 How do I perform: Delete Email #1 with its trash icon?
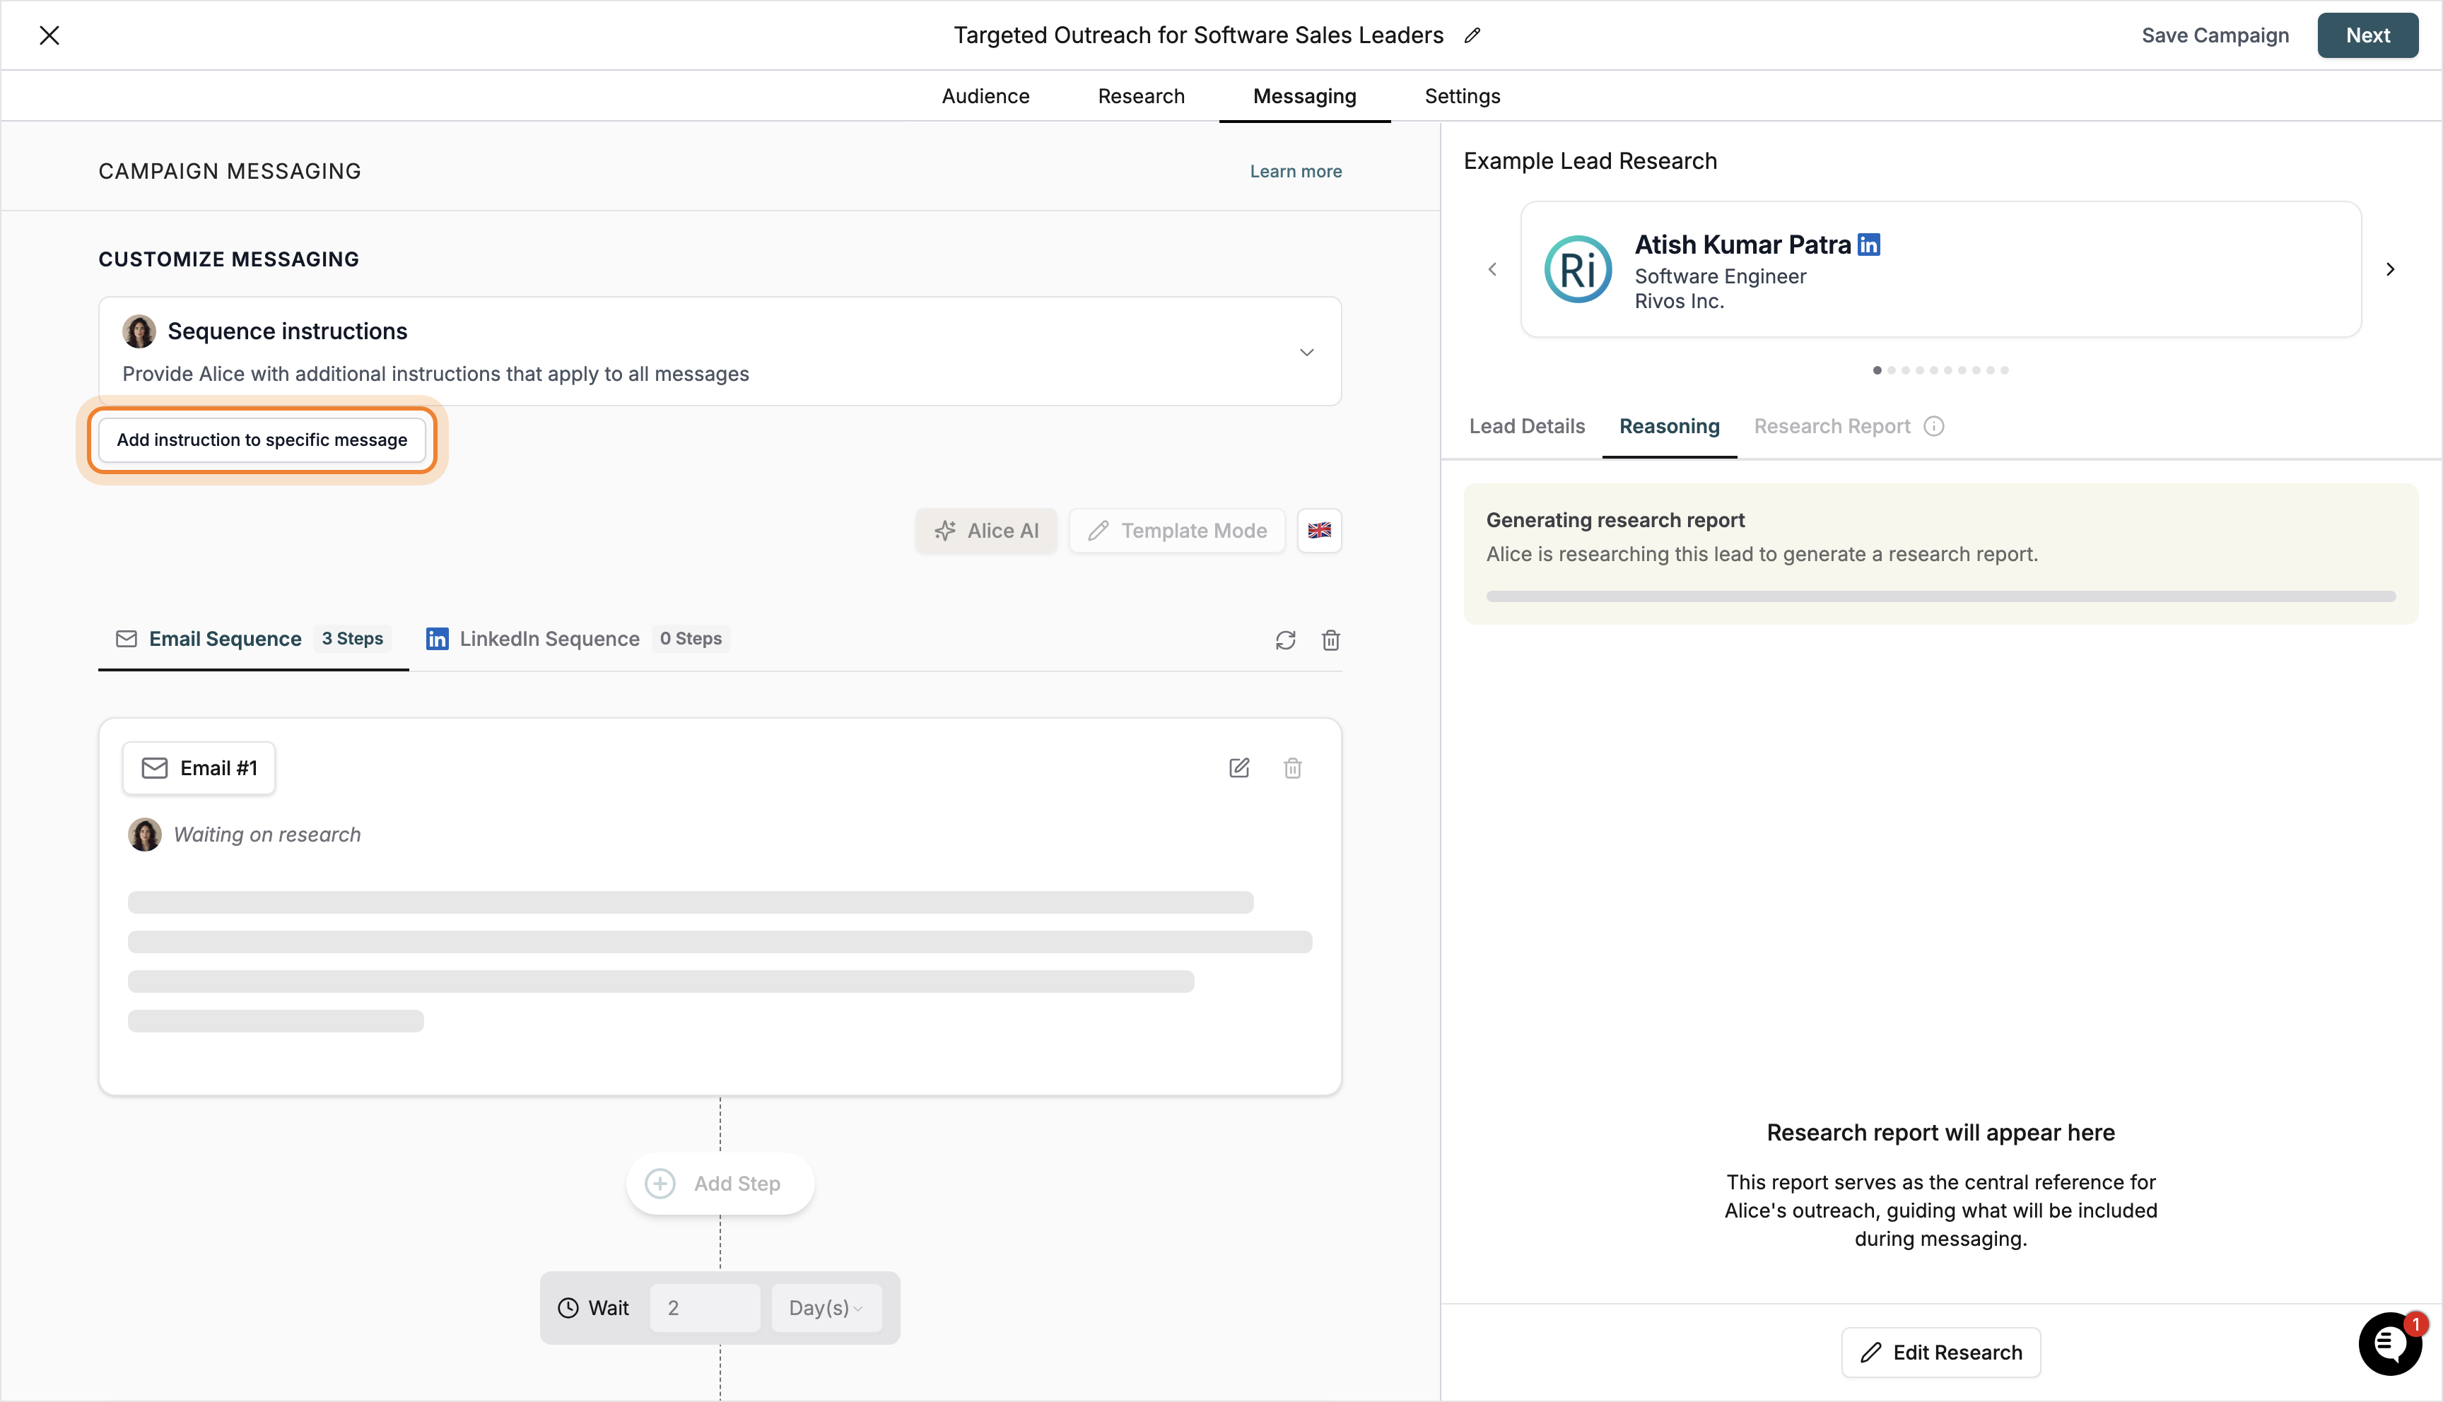(1293, 767)
